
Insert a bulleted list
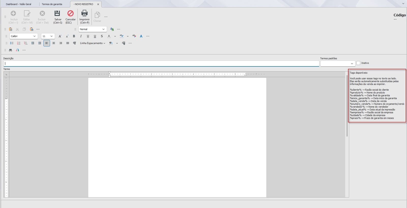point(12,43)
